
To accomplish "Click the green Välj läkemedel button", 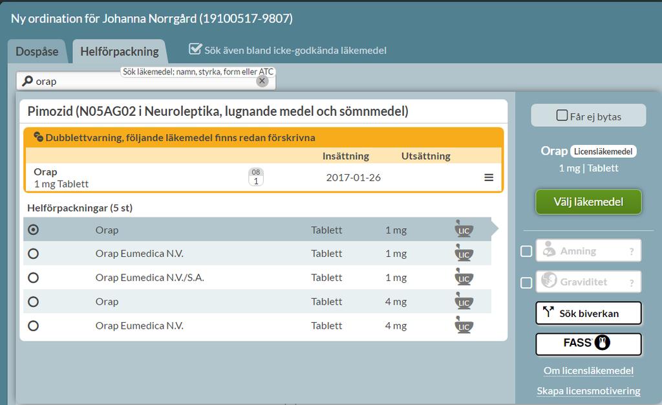I will click(588, 202).
